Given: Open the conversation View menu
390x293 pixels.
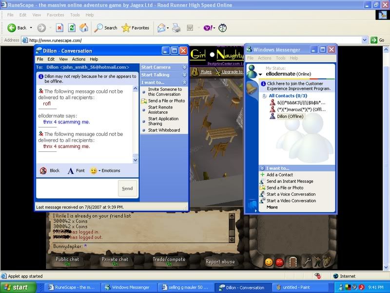Looking at the screenshot, I should [x=63, y=59].
